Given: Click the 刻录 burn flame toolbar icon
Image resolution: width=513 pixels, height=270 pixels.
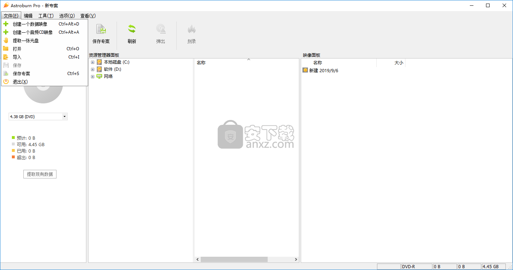Looking at the screenshot, I should pyautogui.click(x=192, y=29).
